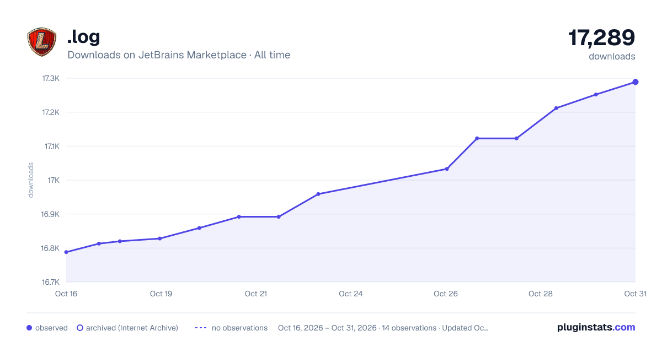
Task: Click 'Downloads on JetBrains Marketplace · All time' subtitle
Action: pos(179,55)
